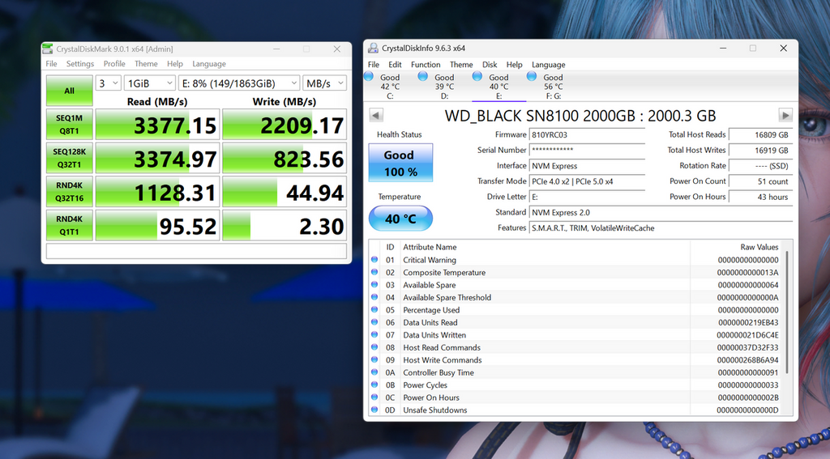Open Profile menu in CrystalDiskMark
Image resolution: width=830 pixels, height=459 pixels.
(x=114, y=63)
